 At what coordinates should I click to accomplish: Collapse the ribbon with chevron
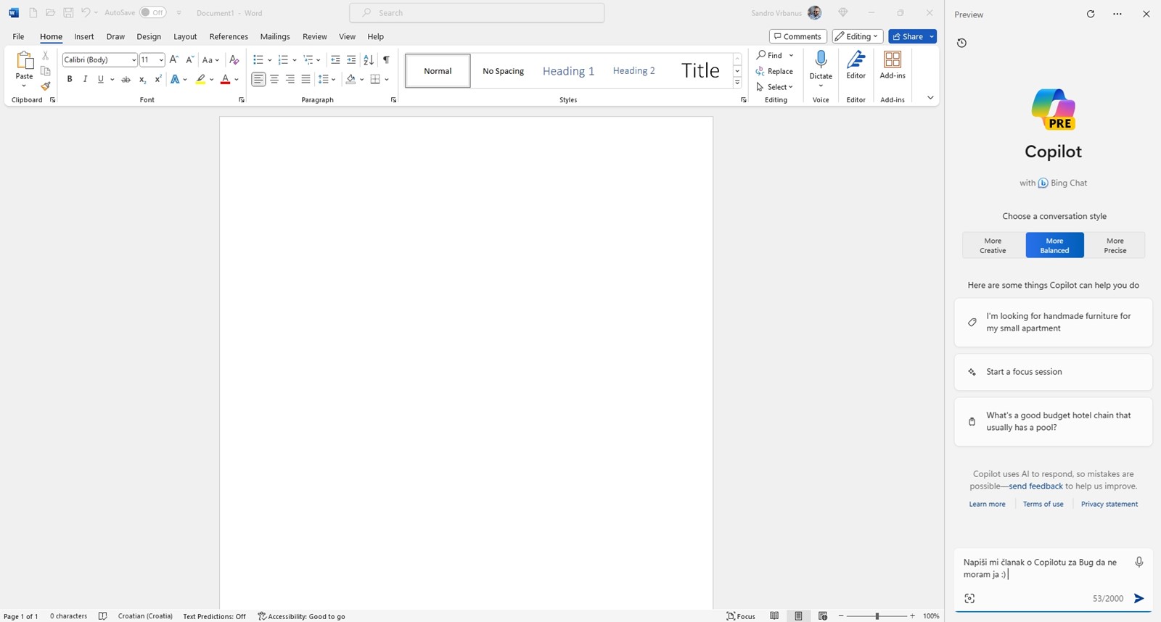pyautogui.click(x=930, y=98)
